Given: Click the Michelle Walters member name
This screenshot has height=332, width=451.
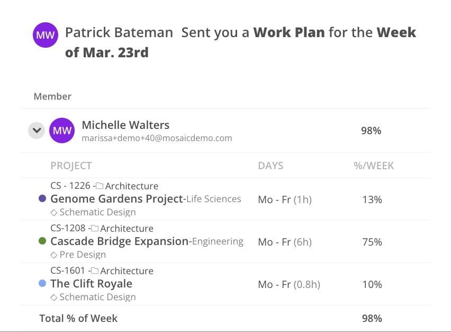Looking at the screenshot, I should pos(125,125).
